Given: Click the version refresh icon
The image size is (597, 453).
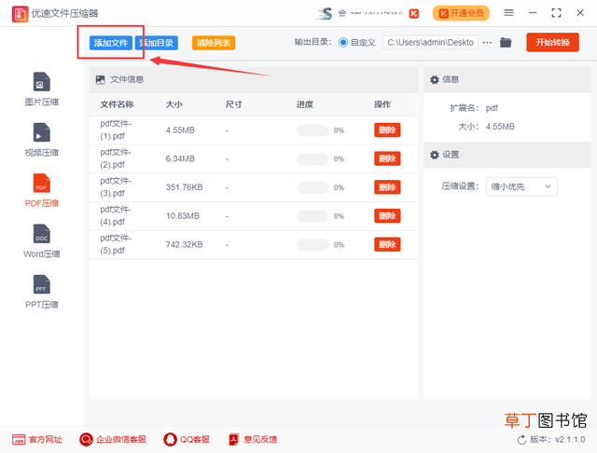Looking at the screenshot, I should [x=521, y=440].
